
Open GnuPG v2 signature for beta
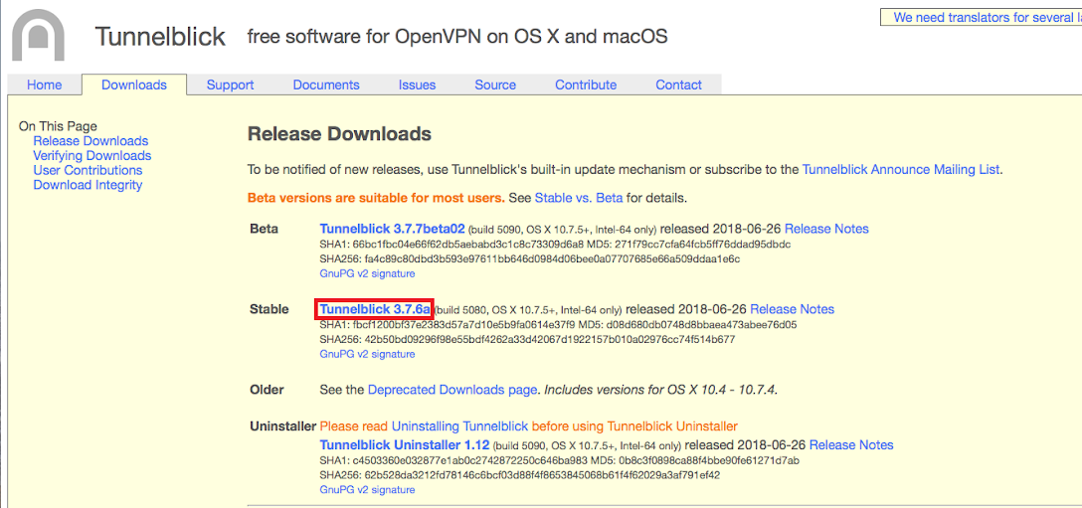click(367, 273)
